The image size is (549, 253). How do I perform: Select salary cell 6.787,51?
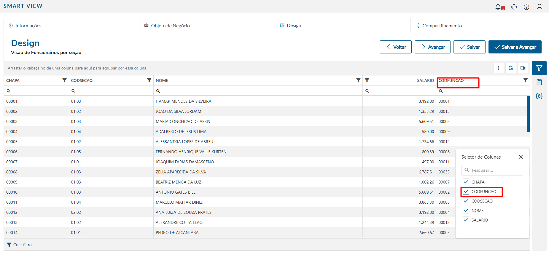click(x=399, y=172)
